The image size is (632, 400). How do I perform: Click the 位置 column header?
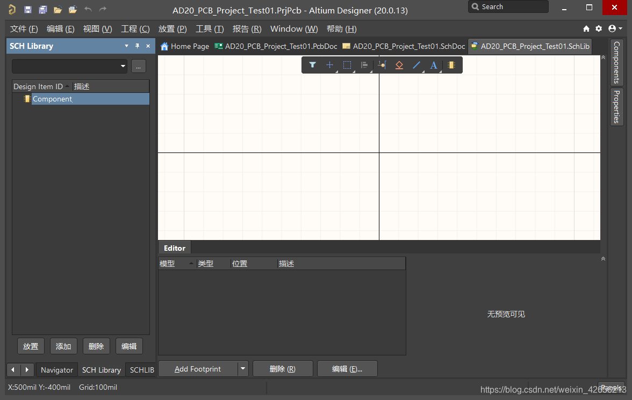tap(254, 264)
